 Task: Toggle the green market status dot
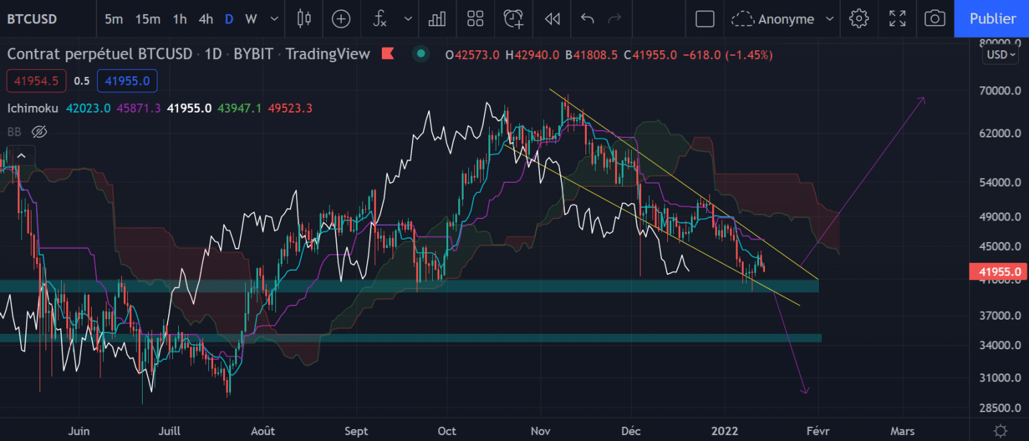(421, 54)
